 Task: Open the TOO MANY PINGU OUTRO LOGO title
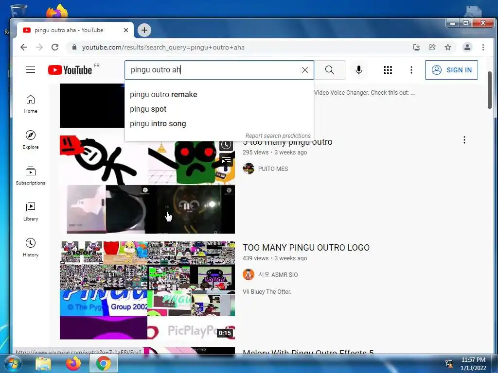(x=306, y=247)
